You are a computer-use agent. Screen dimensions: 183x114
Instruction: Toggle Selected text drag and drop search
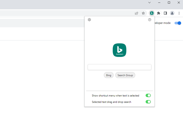(x=148, y=102)
